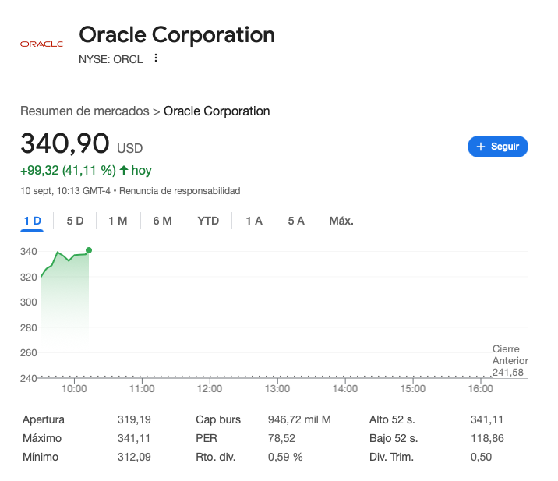Open the three-dot options menu
Viewport: 558px width, 481px height.
[156, 58]
